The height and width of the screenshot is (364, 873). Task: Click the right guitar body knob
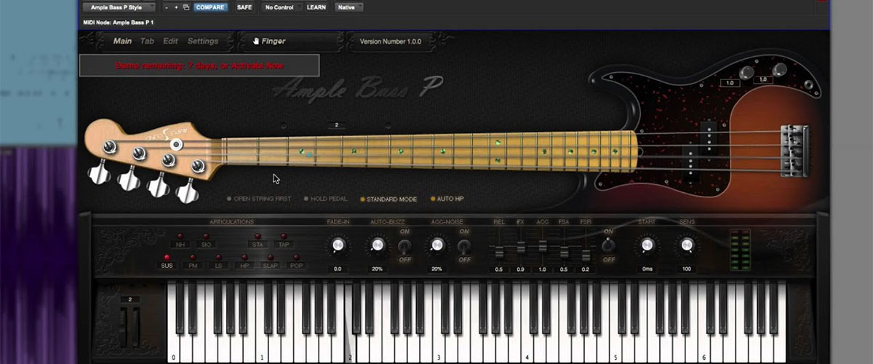point(780,69)
